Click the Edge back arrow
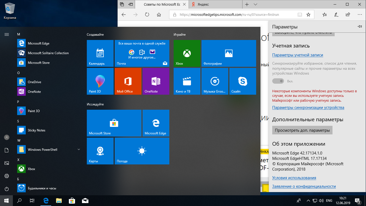This screenshot has height=206, width=366. (124, 15)
